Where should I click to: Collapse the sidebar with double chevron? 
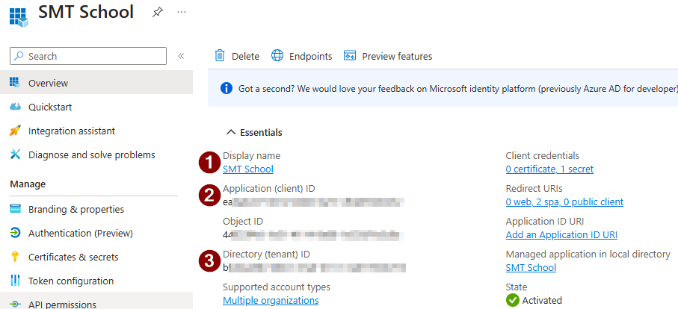pyautogui.click(x=181, y=56)
